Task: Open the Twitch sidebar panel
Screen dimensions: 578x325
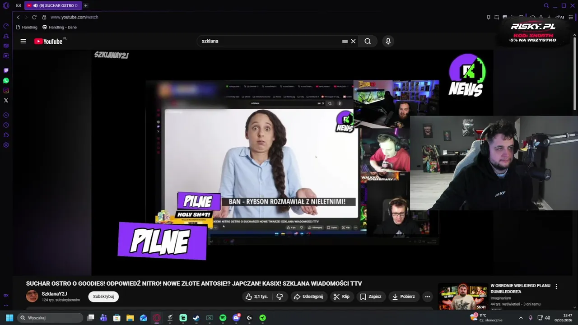Action: tap(6, 70)
